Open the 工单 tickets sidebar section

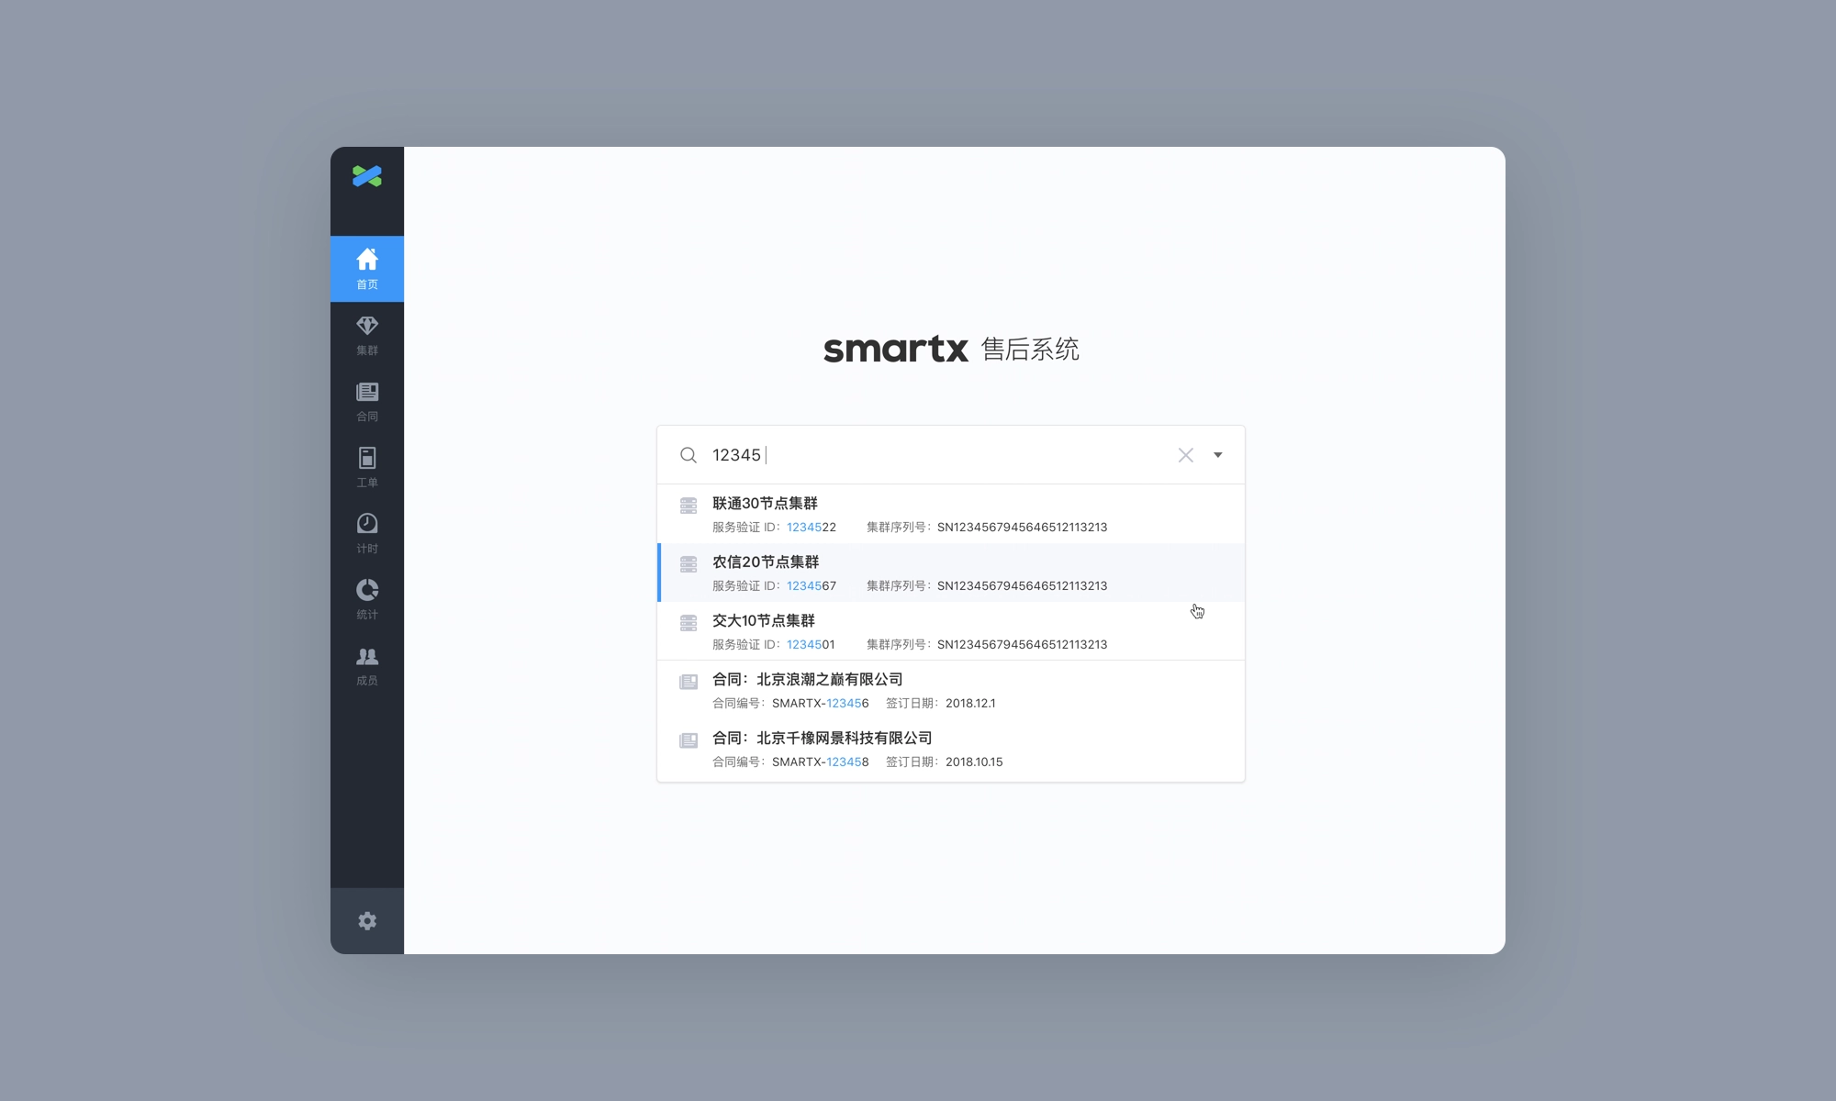(366, 467)
